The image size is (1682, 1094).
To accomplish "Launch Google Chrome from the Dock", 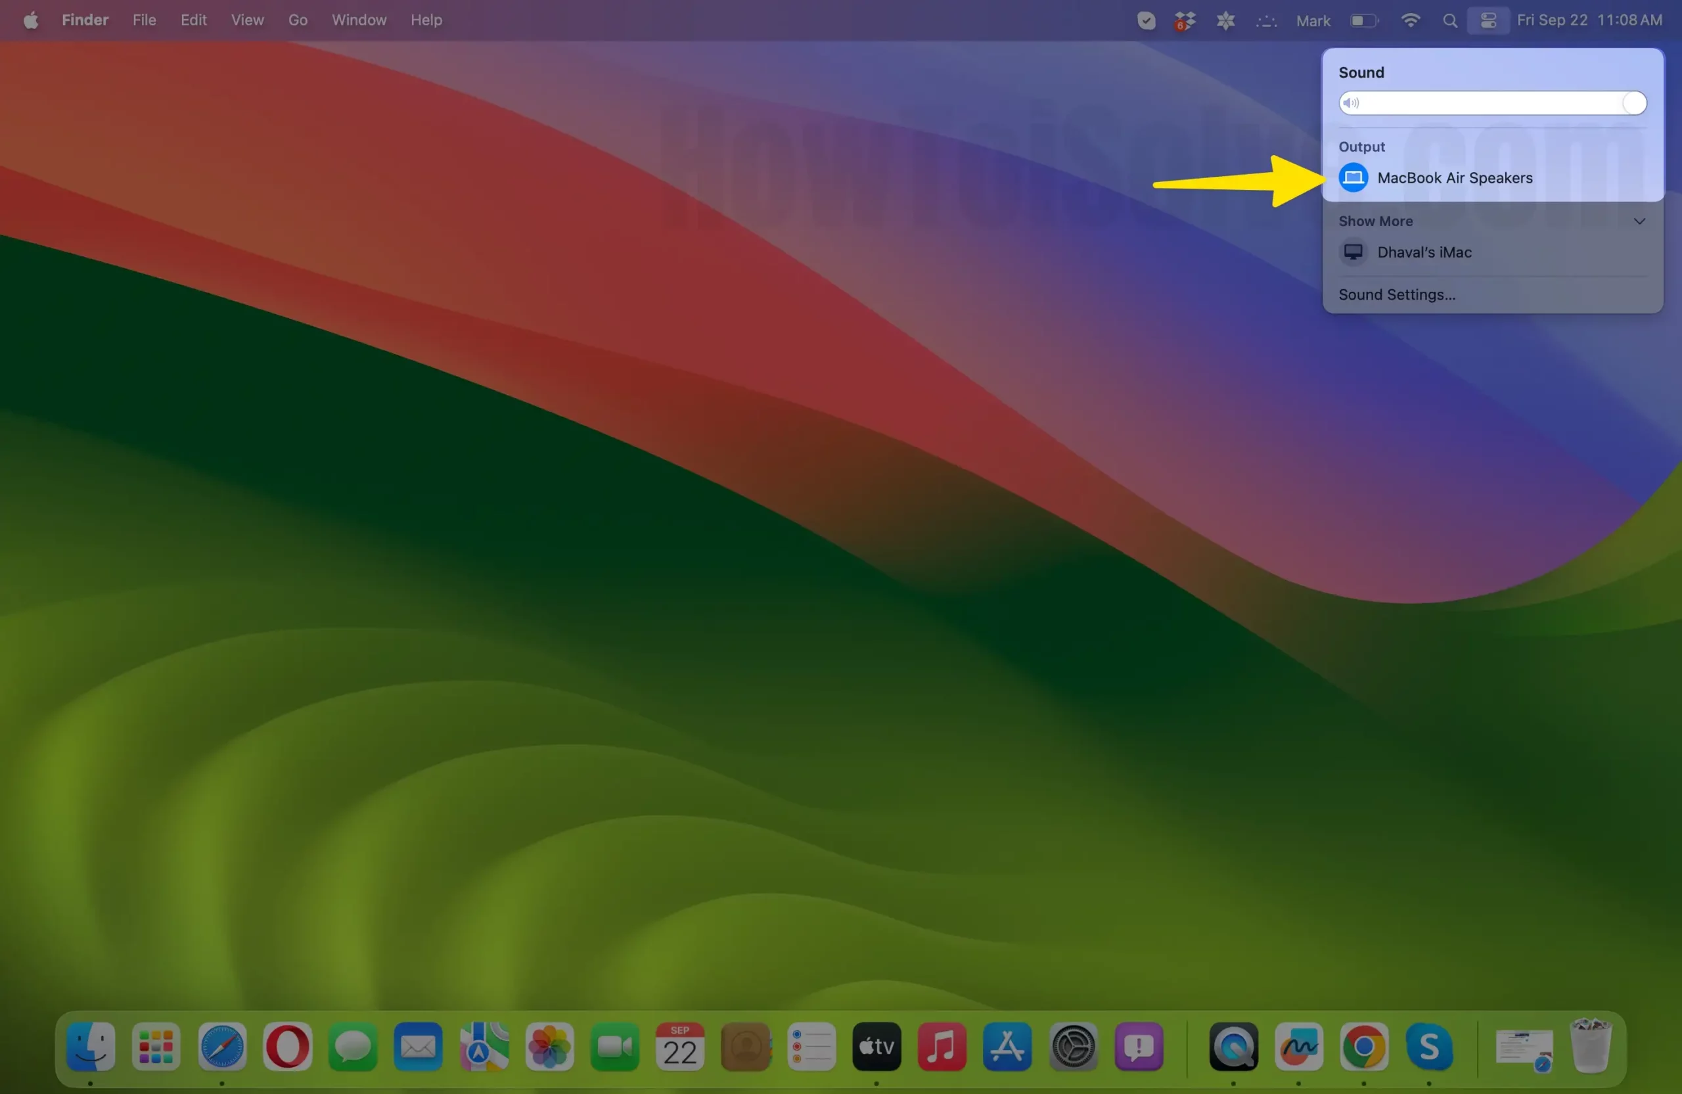I will pos(1364,1047).
